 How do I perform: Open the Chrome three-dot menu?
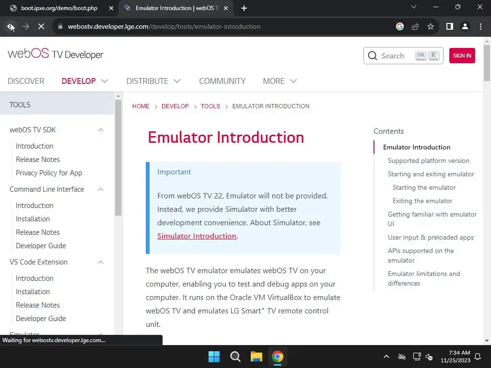coord(480,27)
